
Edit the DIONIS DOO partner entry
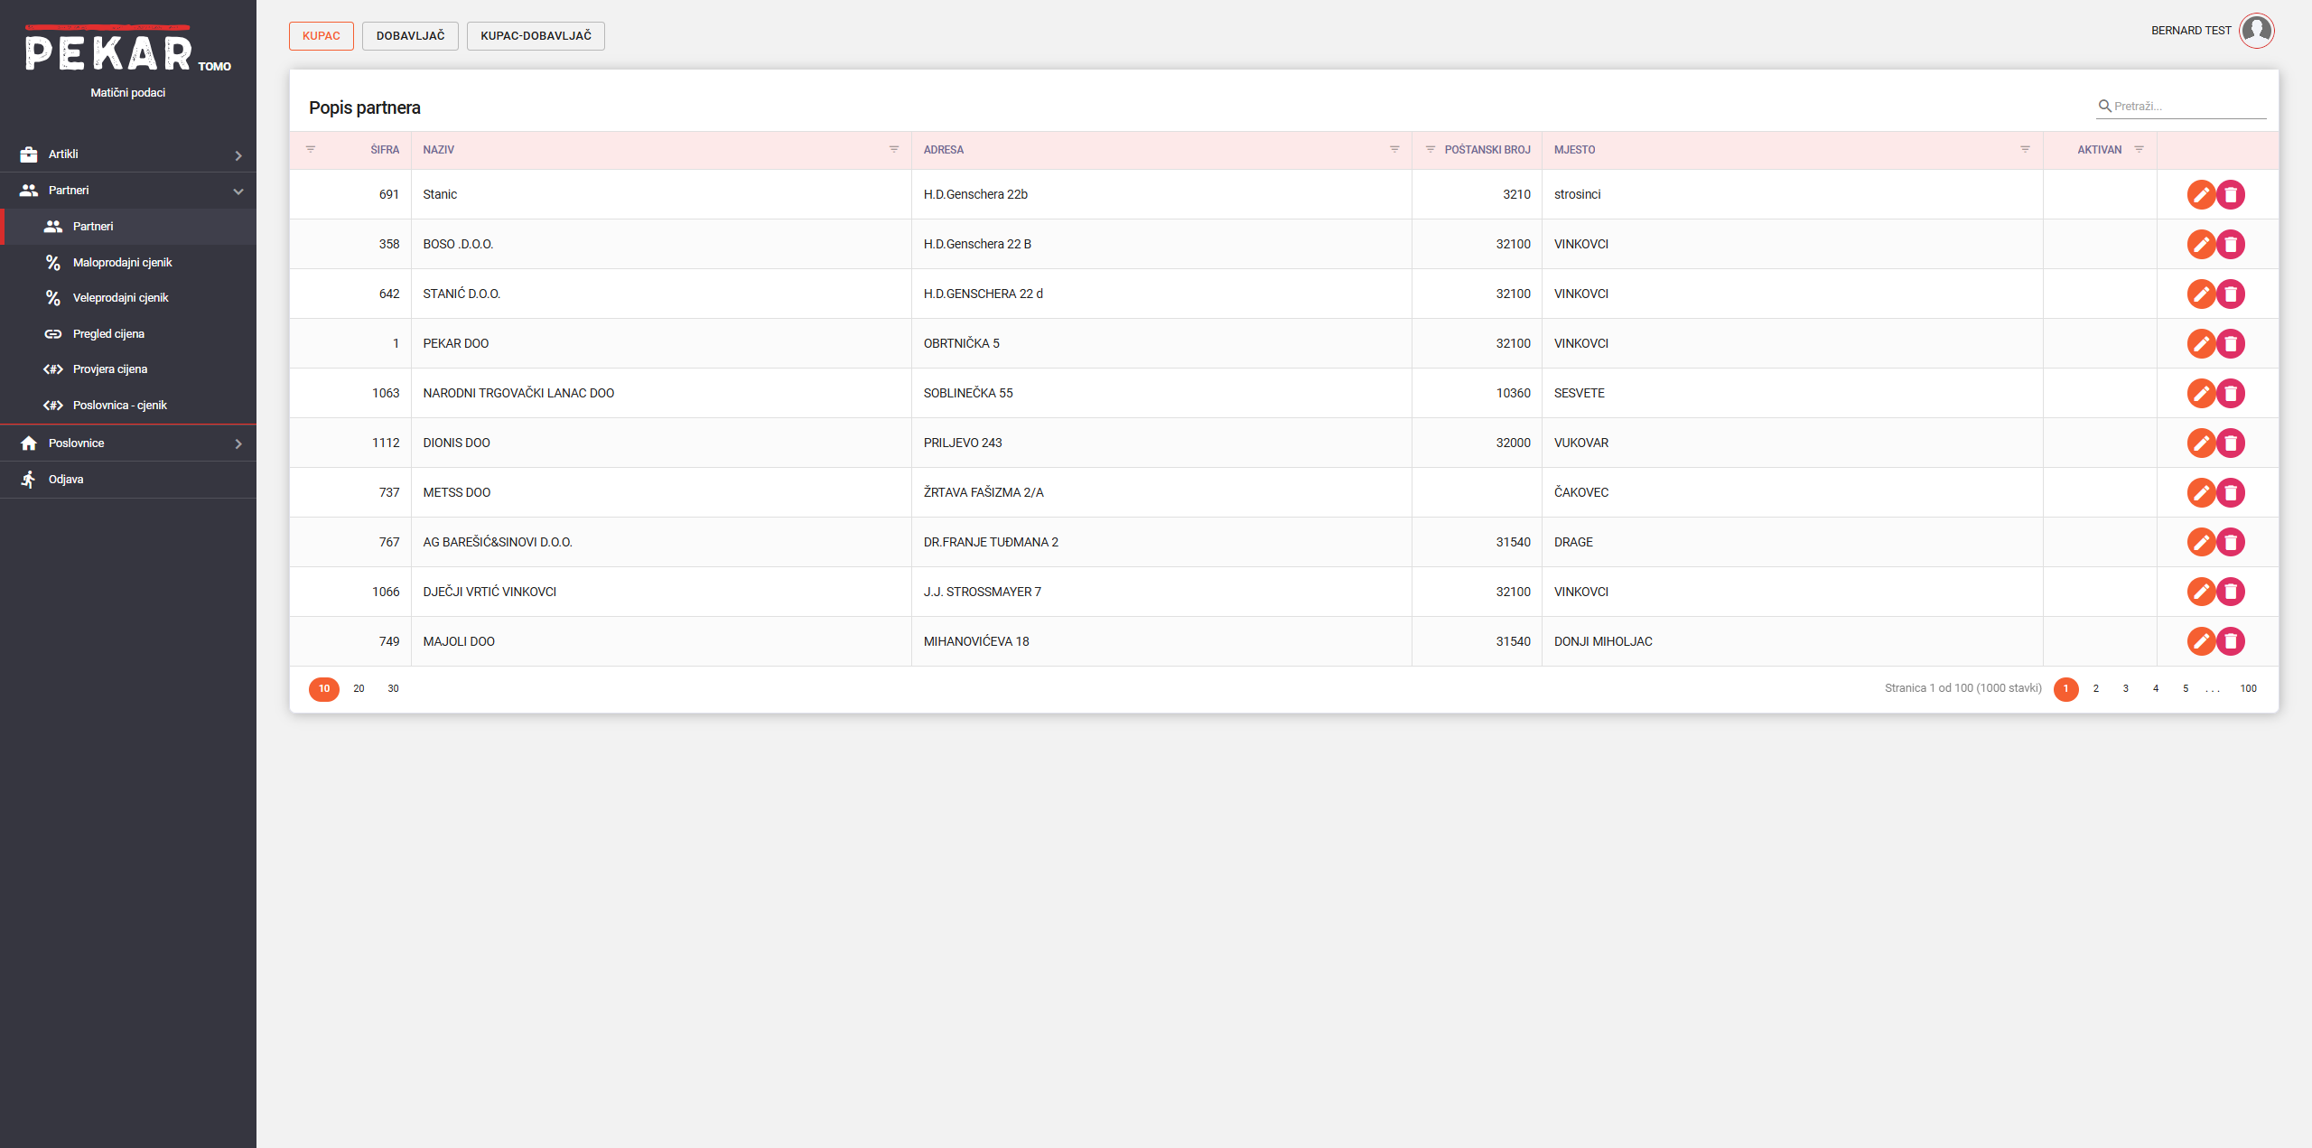(x=2201, y=443)
